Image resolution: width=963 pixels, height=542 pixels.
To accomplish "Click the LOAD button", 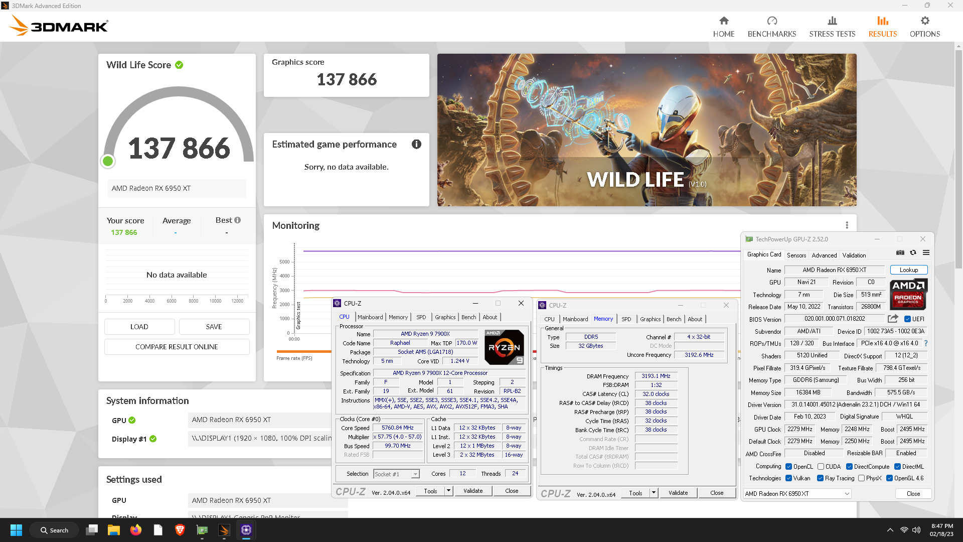I will pos(139,327).
